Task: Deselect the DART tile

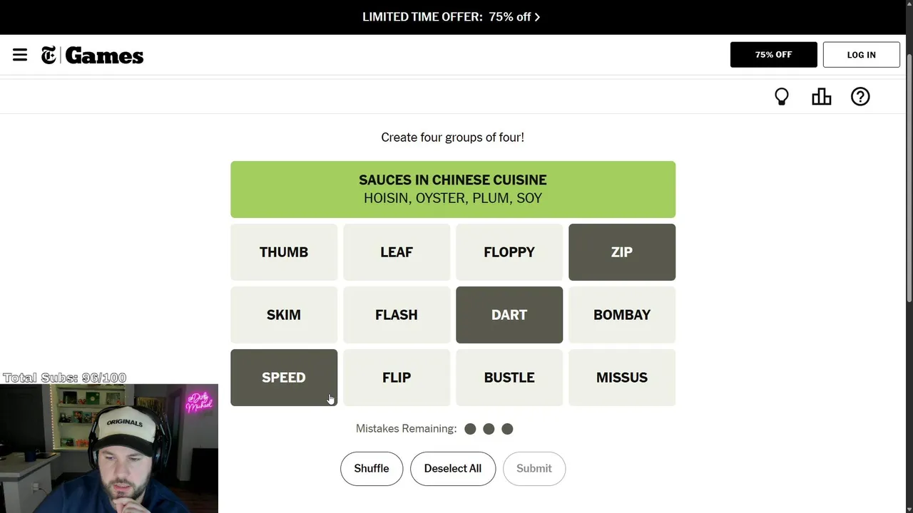Action: pyautogui.click(x=509, y=315)
